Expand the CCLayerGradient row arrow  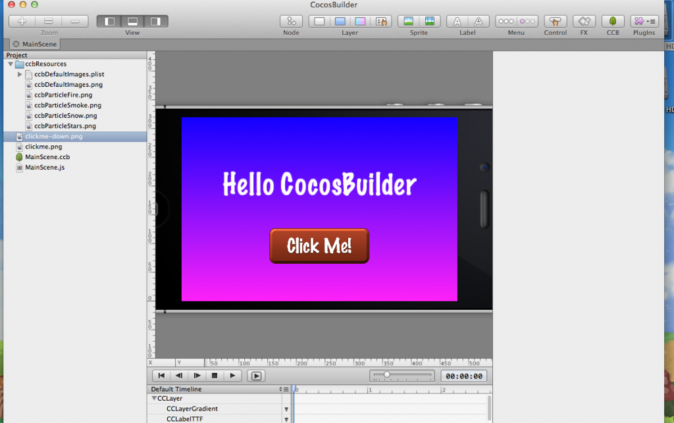pyautogui.click(x=286, y=409)
